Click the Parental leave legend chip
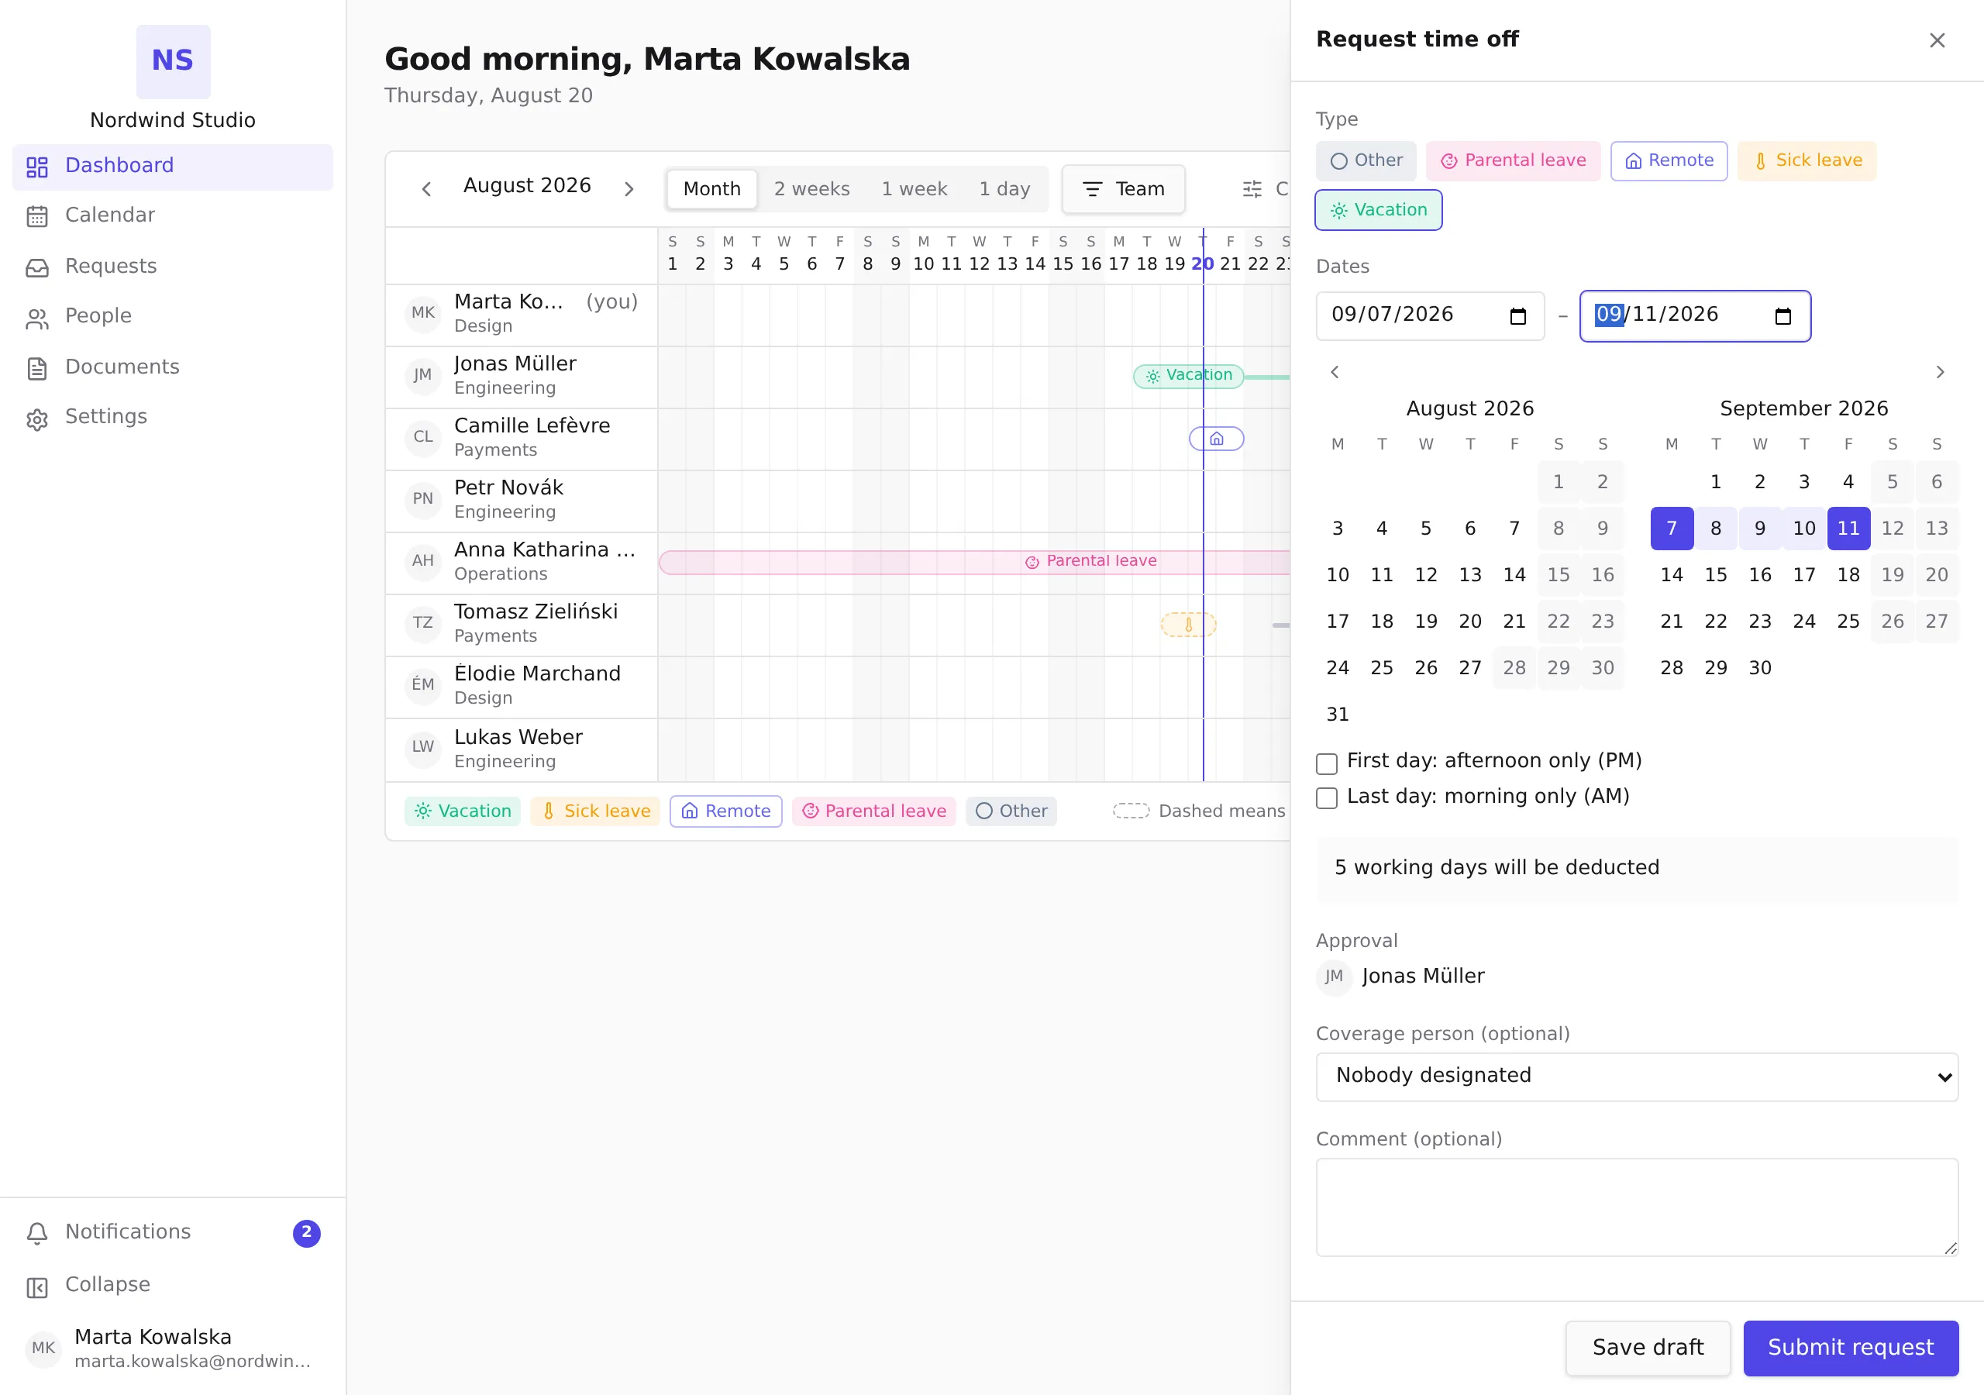The height and width of the screenshot is (1395, 1984). point(873,811)
